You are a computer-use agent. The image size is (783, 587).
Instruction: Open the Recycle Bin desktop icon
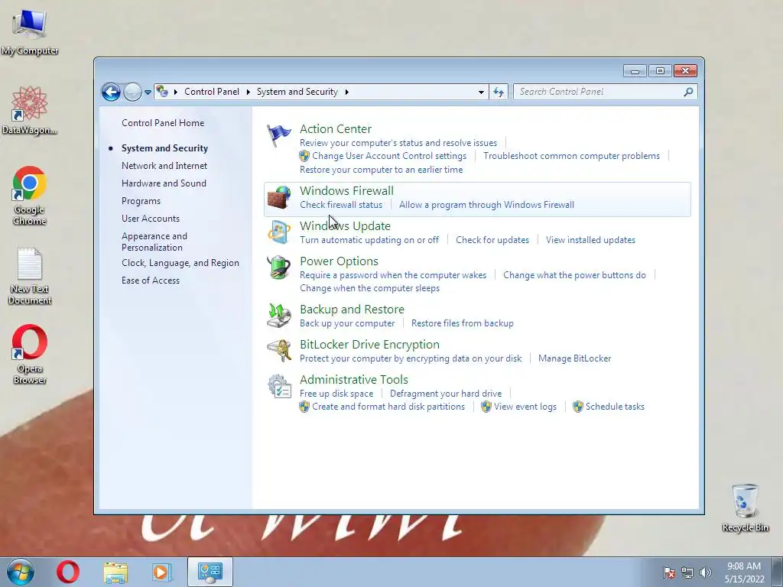click(x=745, y=508)
